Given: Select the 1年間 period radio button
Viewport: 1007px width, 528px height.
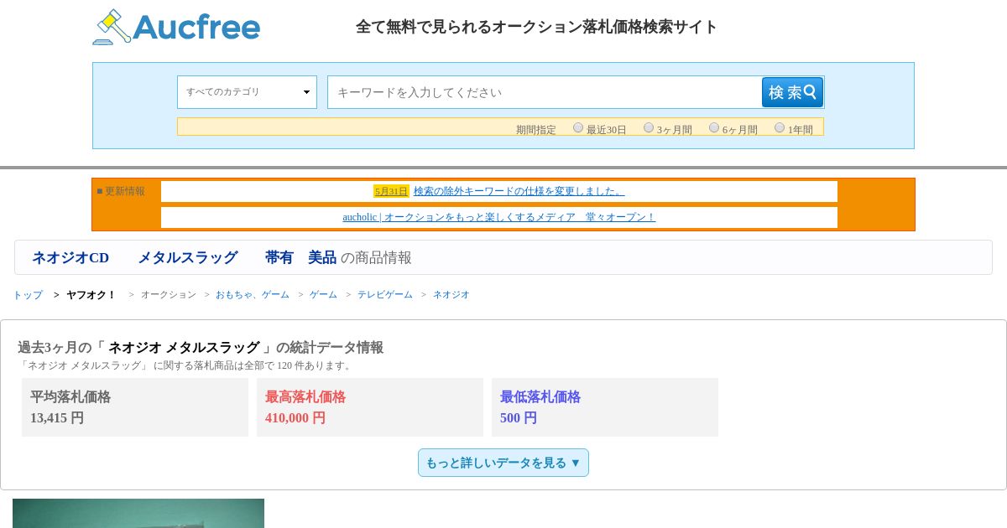Looking at the screenshot, I should (x=780, y=128).
